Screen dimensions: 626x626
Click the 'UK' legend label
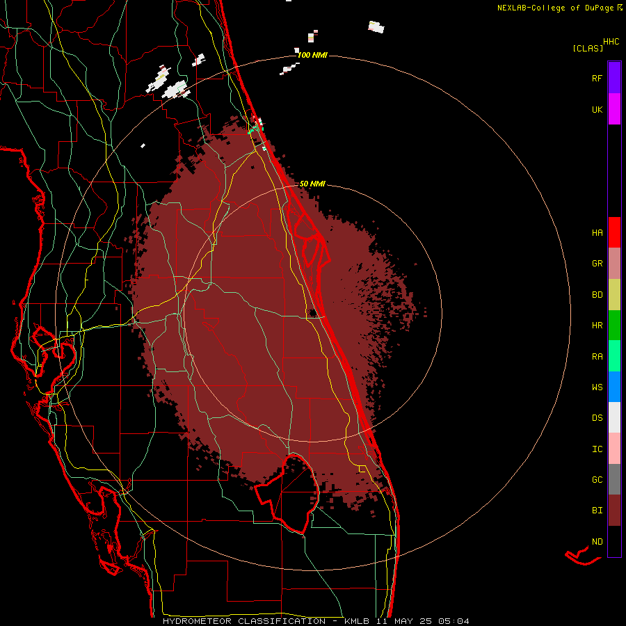click(597, 110)
